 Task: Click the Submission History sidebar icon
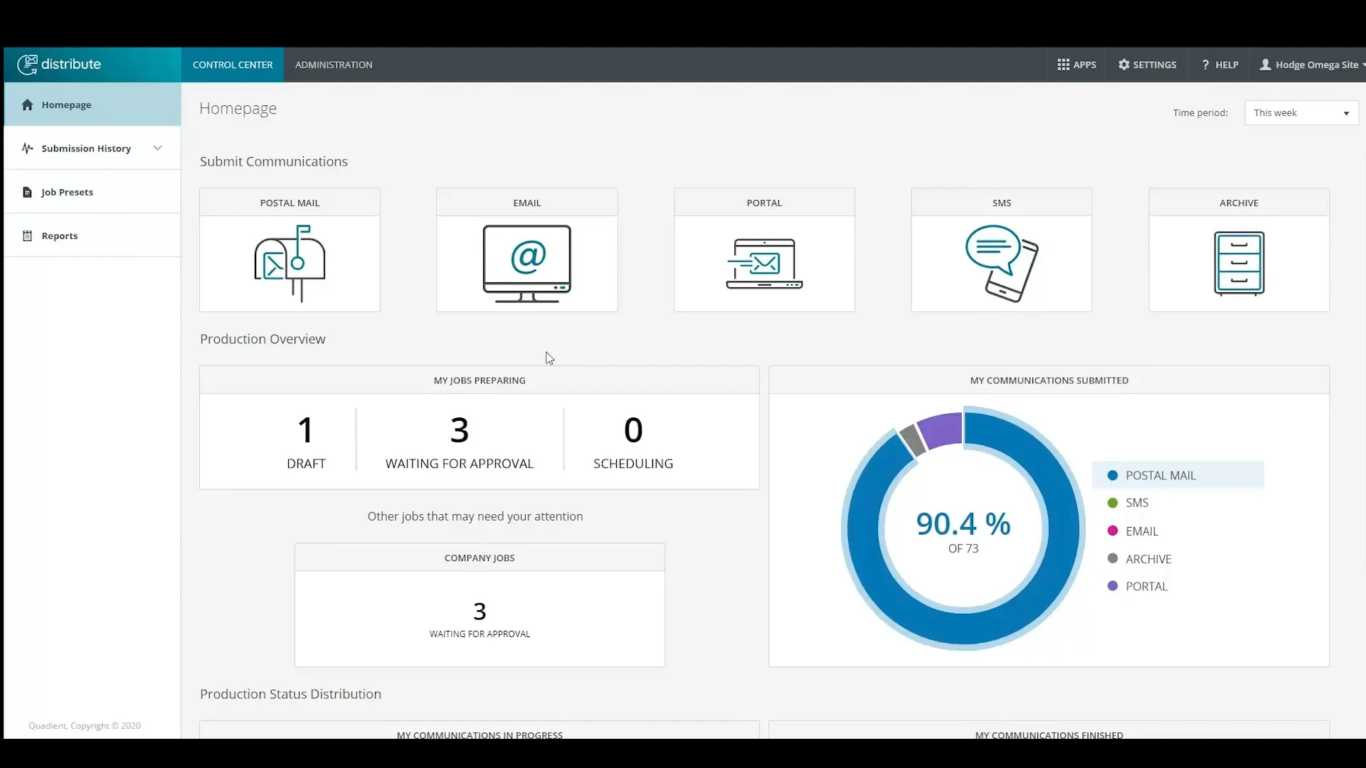point(27,148)
